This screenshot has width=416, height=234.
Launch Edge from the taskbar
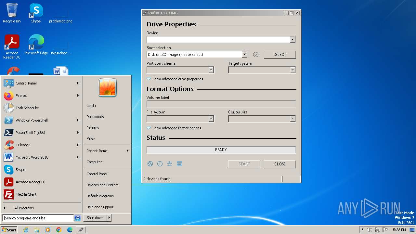(70, 230)
